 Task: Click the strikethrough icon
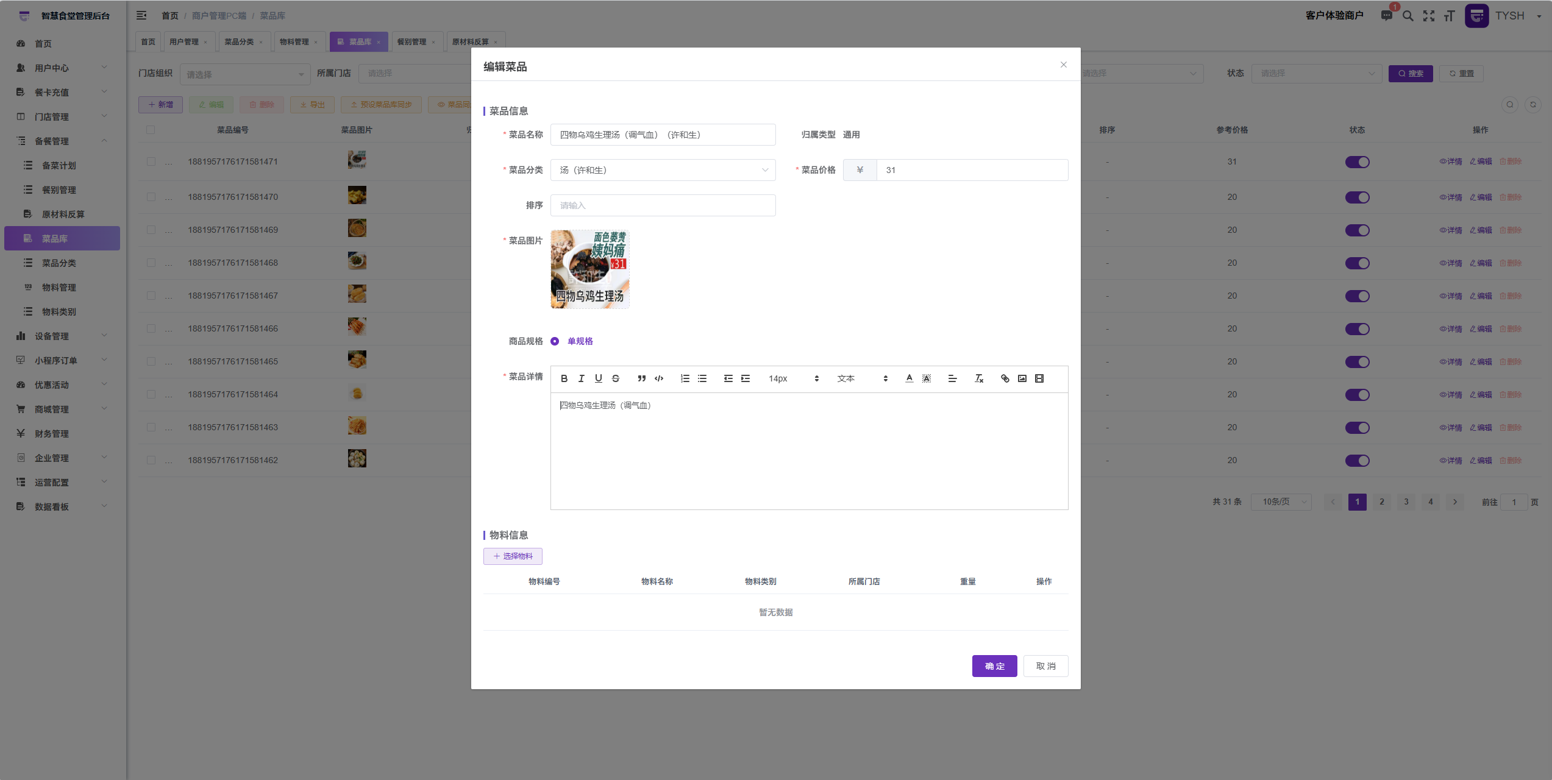[x=616, y=378]
